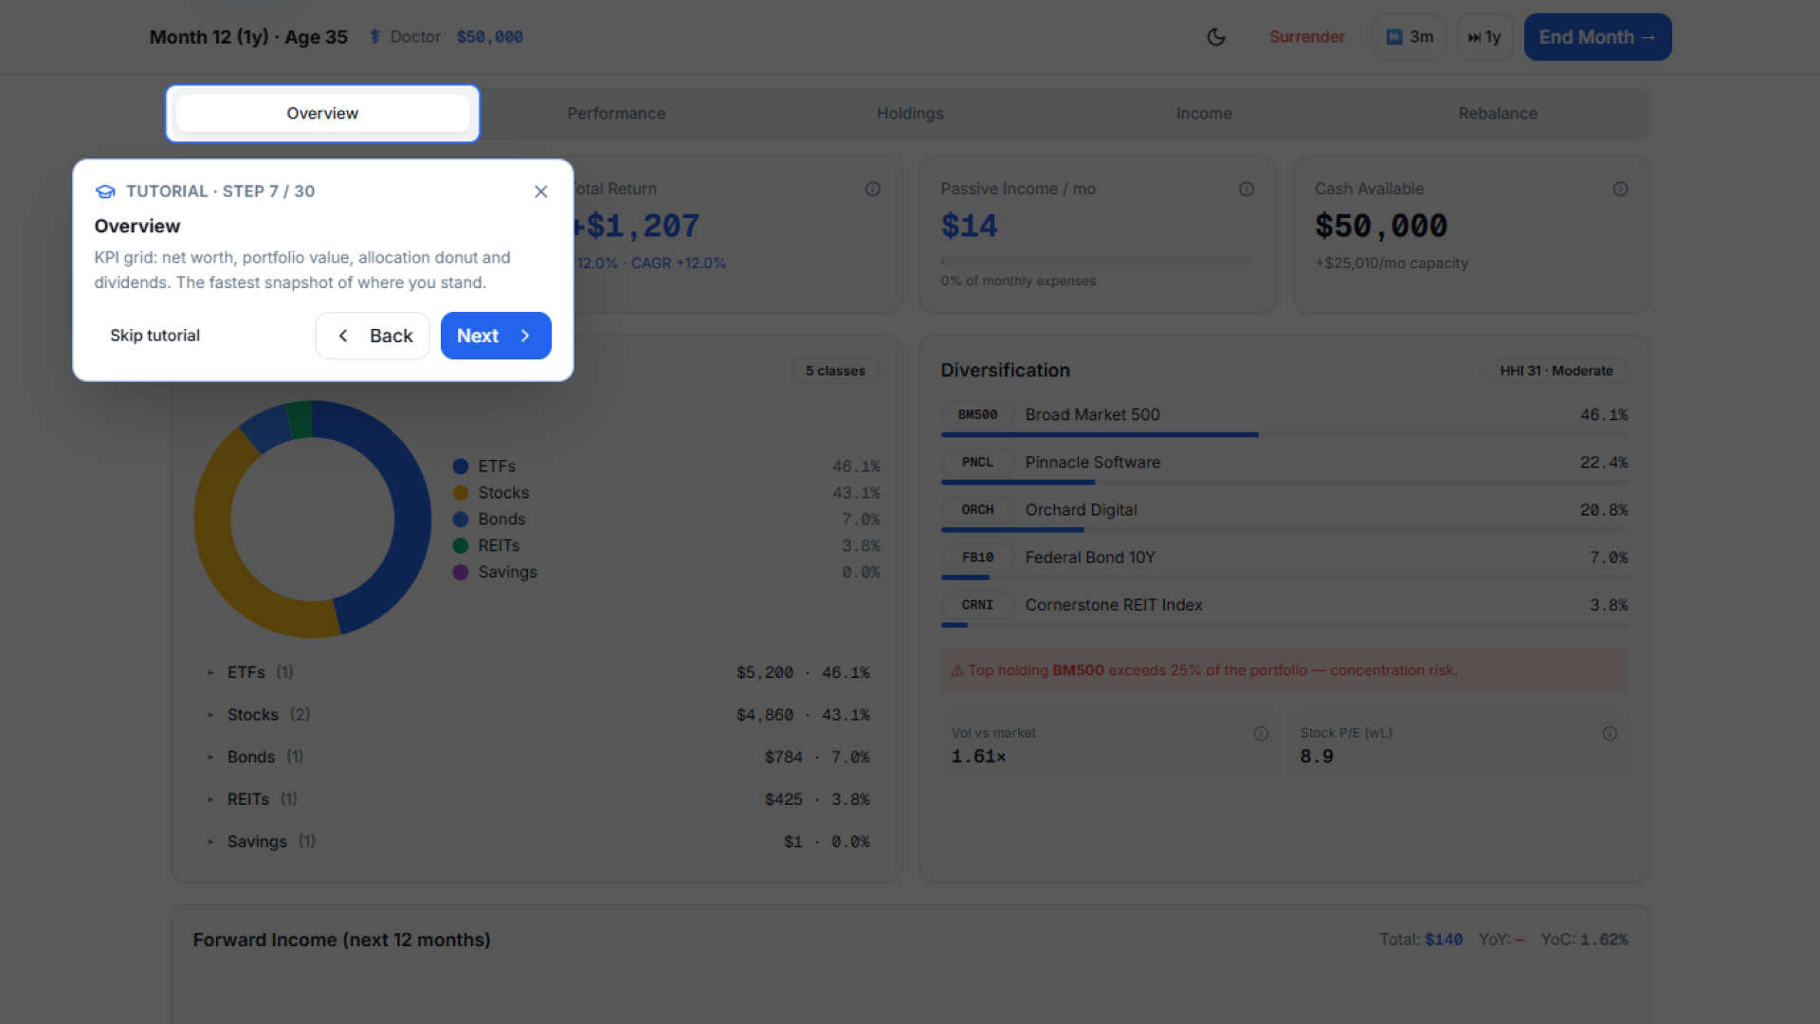Click the FB10 ticker badge
Viewport: 1820px width, 1024px height.
coord(977,558)
